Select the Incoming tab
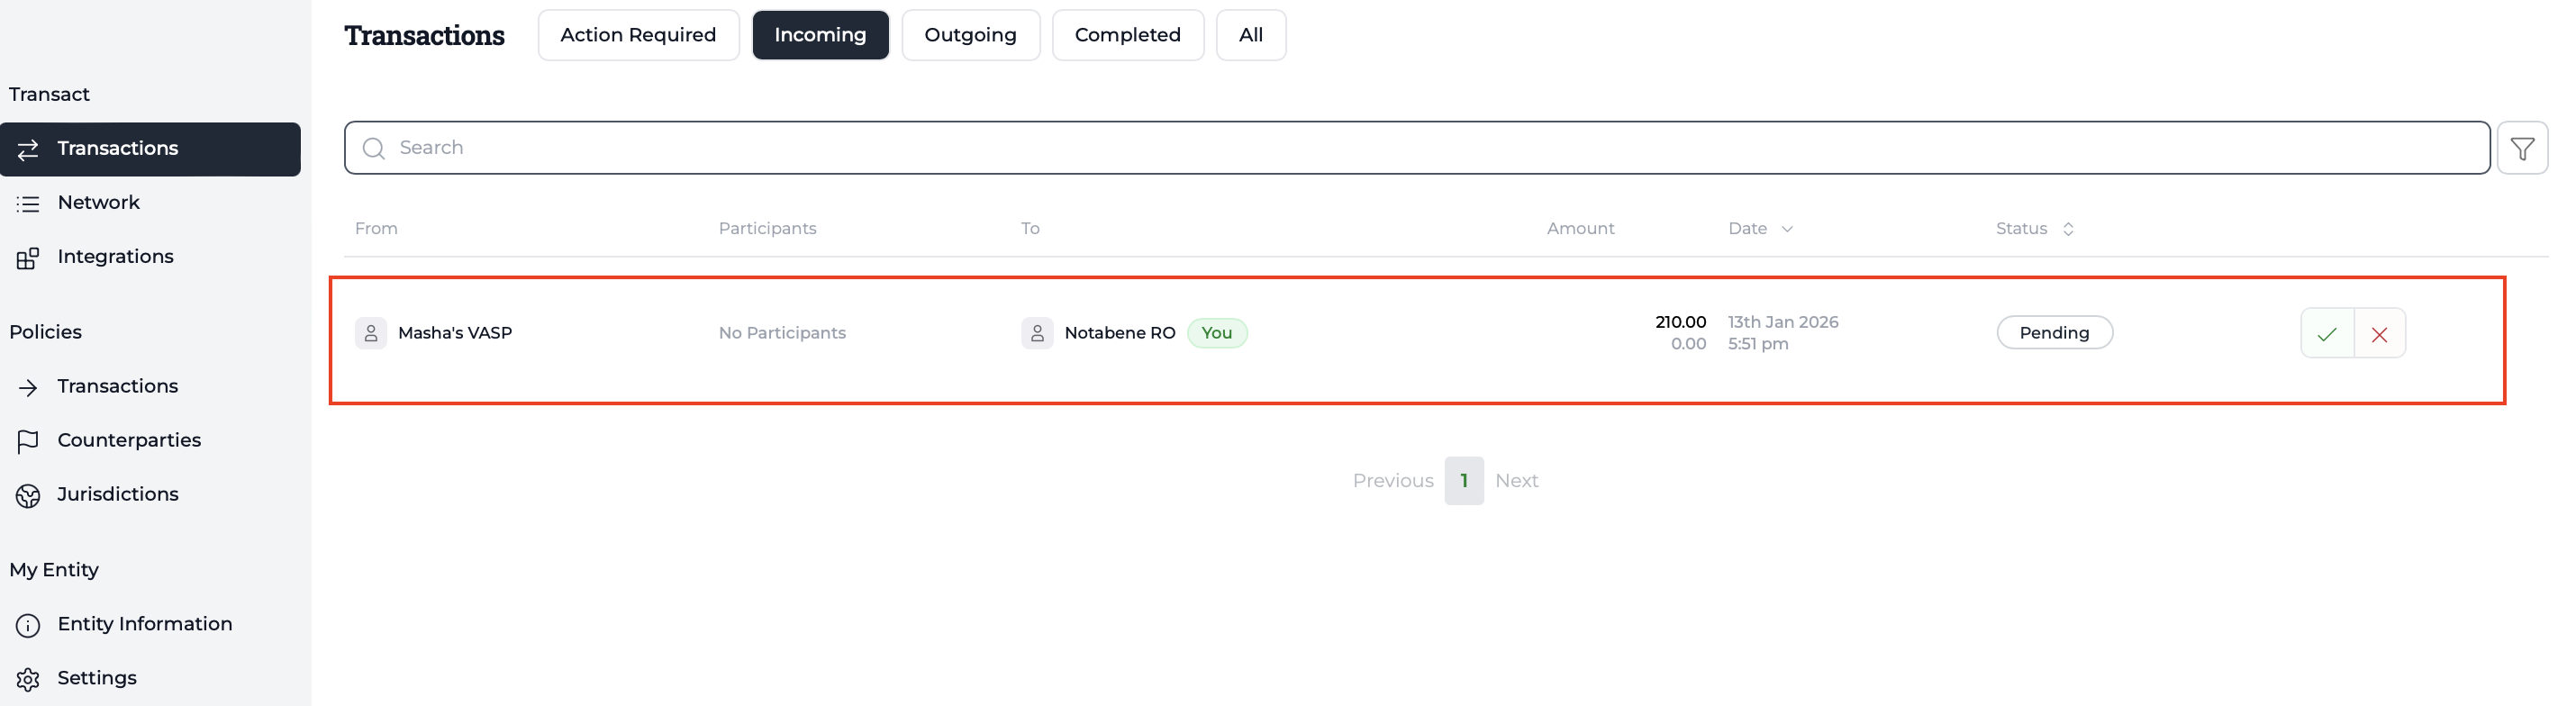This screenshot has width=2567, height=706. (821, 35)
